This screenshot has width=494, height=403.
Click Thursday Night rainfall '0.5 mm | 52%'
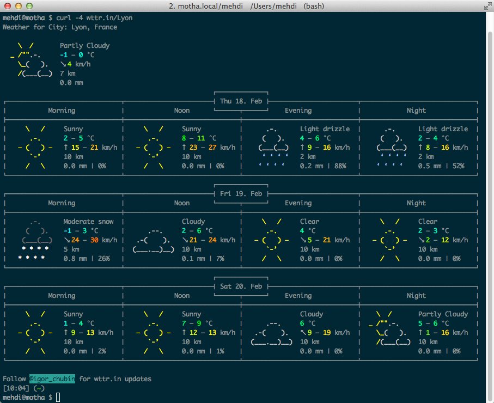tap(441, 166)
